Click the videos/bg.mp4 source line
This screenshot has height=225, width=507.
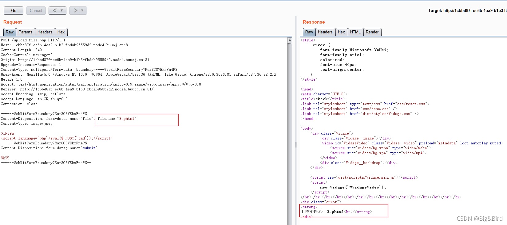378,153
